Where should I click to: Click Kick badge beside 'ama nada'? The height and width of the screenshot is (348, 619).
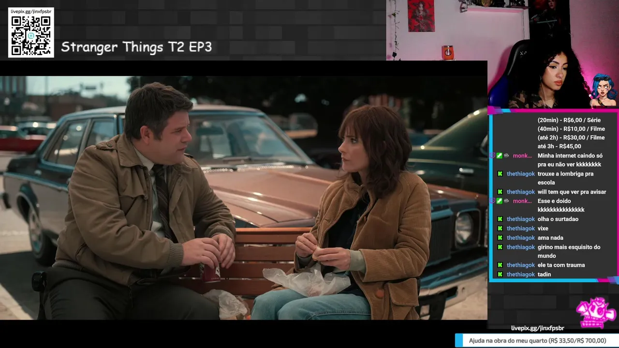coord(500,238)
